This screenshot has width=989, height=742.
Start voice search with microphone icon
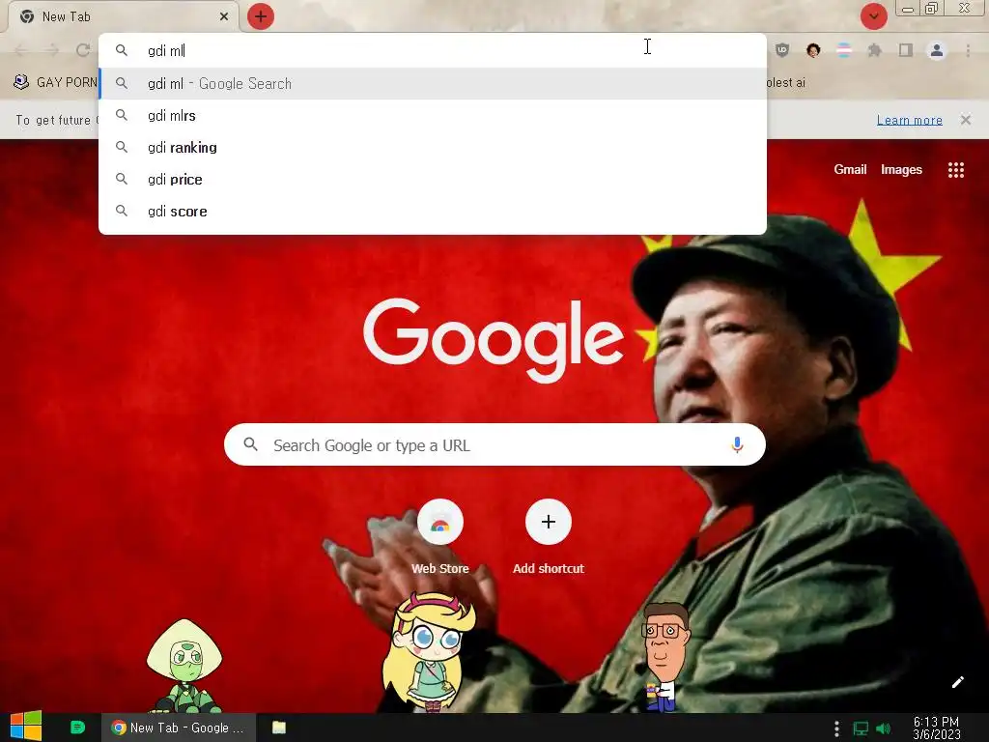point(737,444)
